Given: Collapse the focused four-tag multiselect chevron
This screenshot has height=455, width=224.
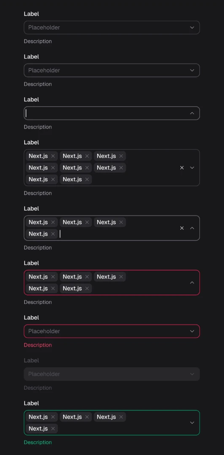Looking at the screenshot, I should point(192,228).
